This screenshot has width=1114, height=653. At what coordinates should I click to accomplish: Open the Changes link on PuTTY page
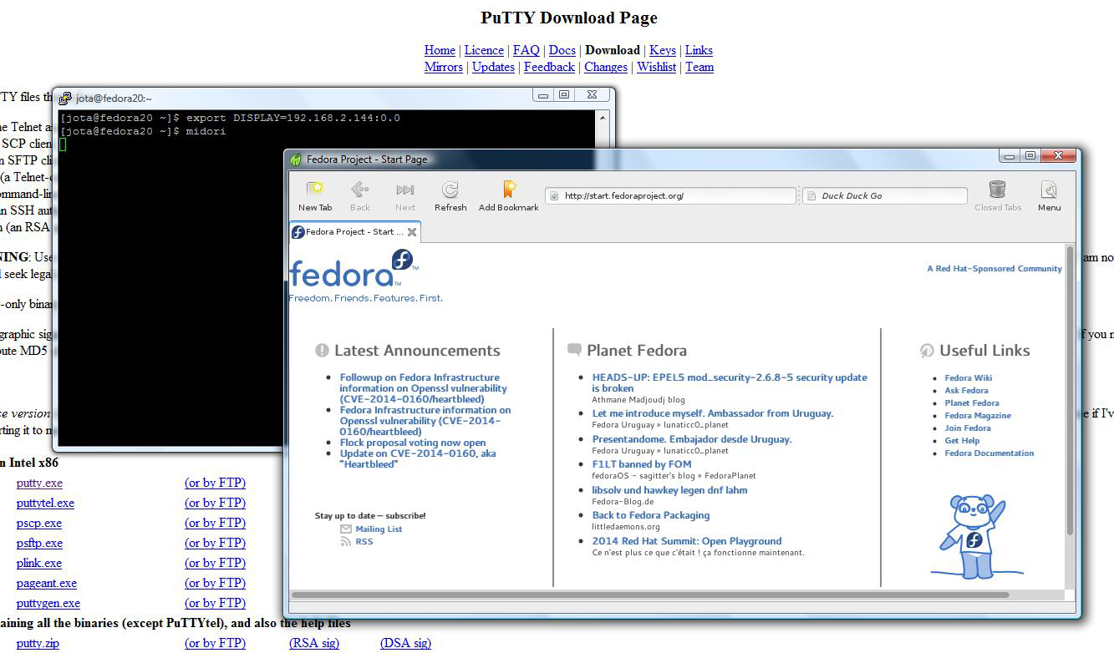pyautogui.click(x=606, y=67)
